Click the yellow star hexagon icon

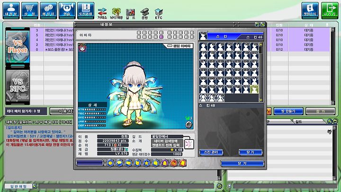click(146, 163)
